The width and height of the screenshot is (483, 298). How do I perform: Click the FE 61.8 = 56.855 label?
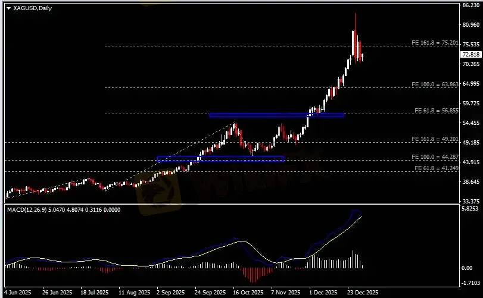point(437,111)
